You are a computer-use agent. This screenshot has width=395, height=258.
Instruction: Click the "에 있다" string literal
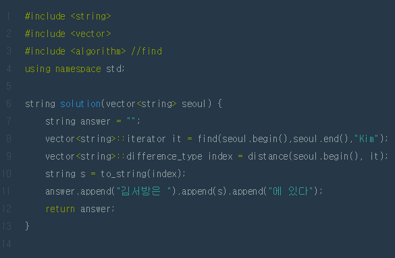290,191
